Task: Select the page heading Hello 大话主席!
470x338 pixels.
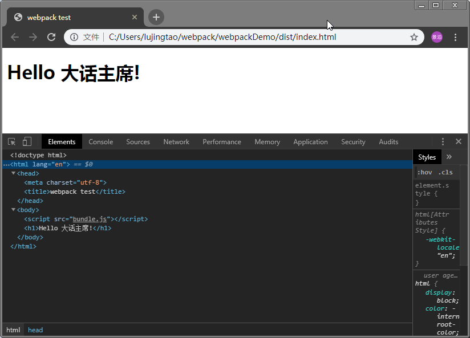Action: click(74, 73)
